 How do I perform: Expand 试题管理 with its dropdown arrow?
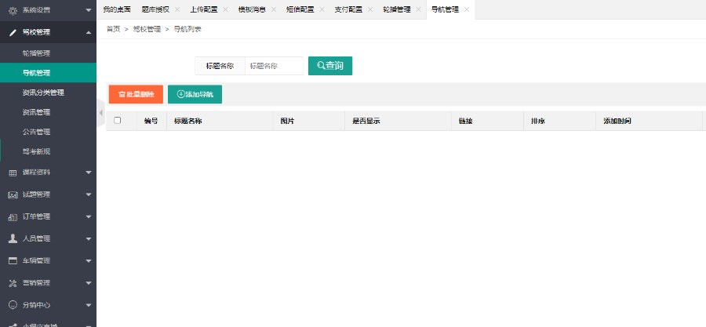tap(89, 194)
